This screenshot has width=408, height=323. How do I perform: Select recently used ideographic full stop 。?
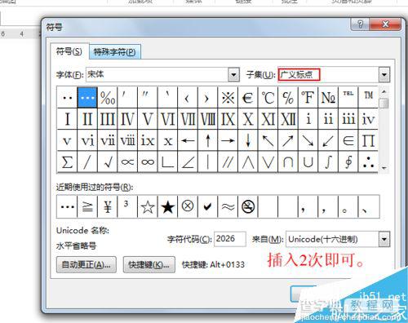(x=348, y=206)
